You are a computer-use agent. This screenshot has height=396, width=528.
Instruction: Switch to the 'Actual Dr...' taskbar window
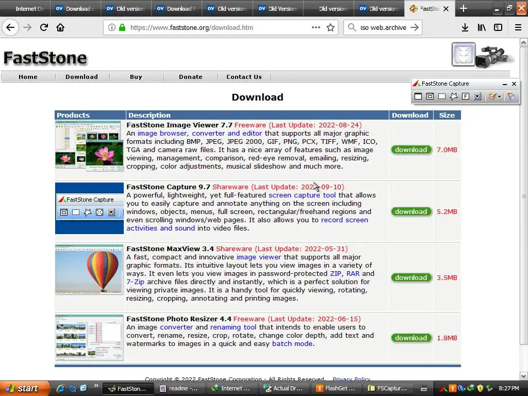point(284,388)
